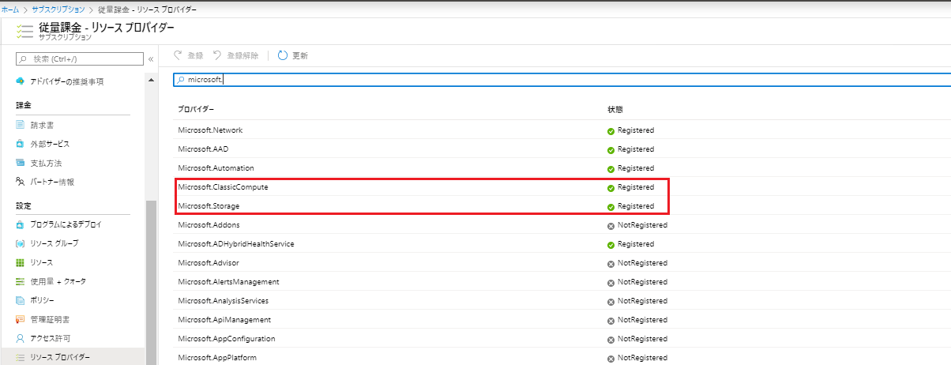Open アドバイザーの推奨事項 in sidebar
951x365 pixels.
tap(67, 81)
